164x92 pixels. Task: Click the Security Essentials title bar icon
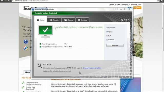pos(33,9)
